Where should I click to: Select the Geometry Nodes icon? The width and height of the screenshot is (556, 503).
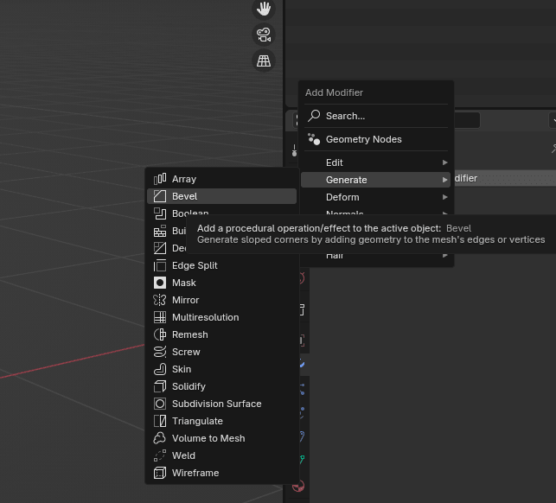pos(314,139)
